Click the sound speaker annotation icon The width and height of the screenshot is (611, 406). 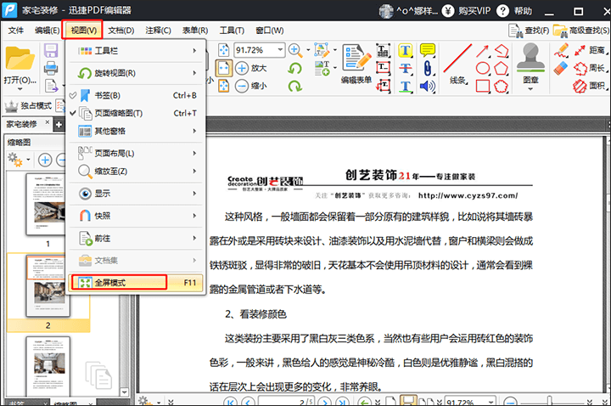[428, 86]
